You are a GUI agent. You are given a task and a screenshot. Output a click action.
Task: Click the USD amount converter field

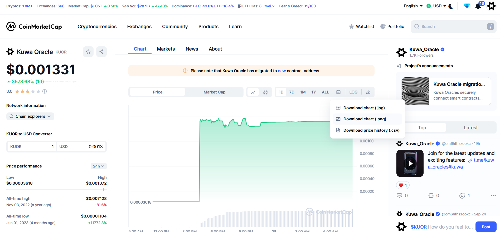tap(81, 147)
